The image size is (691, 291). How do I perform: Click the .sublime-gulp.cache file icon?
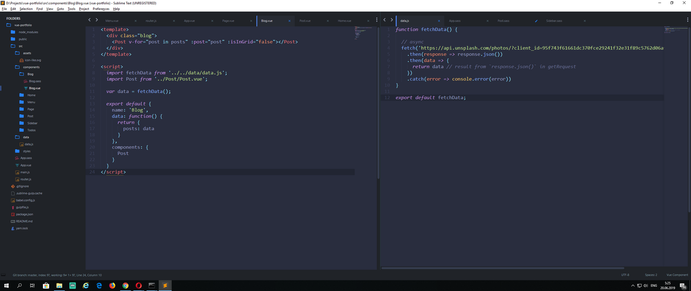tap(13, 193)
